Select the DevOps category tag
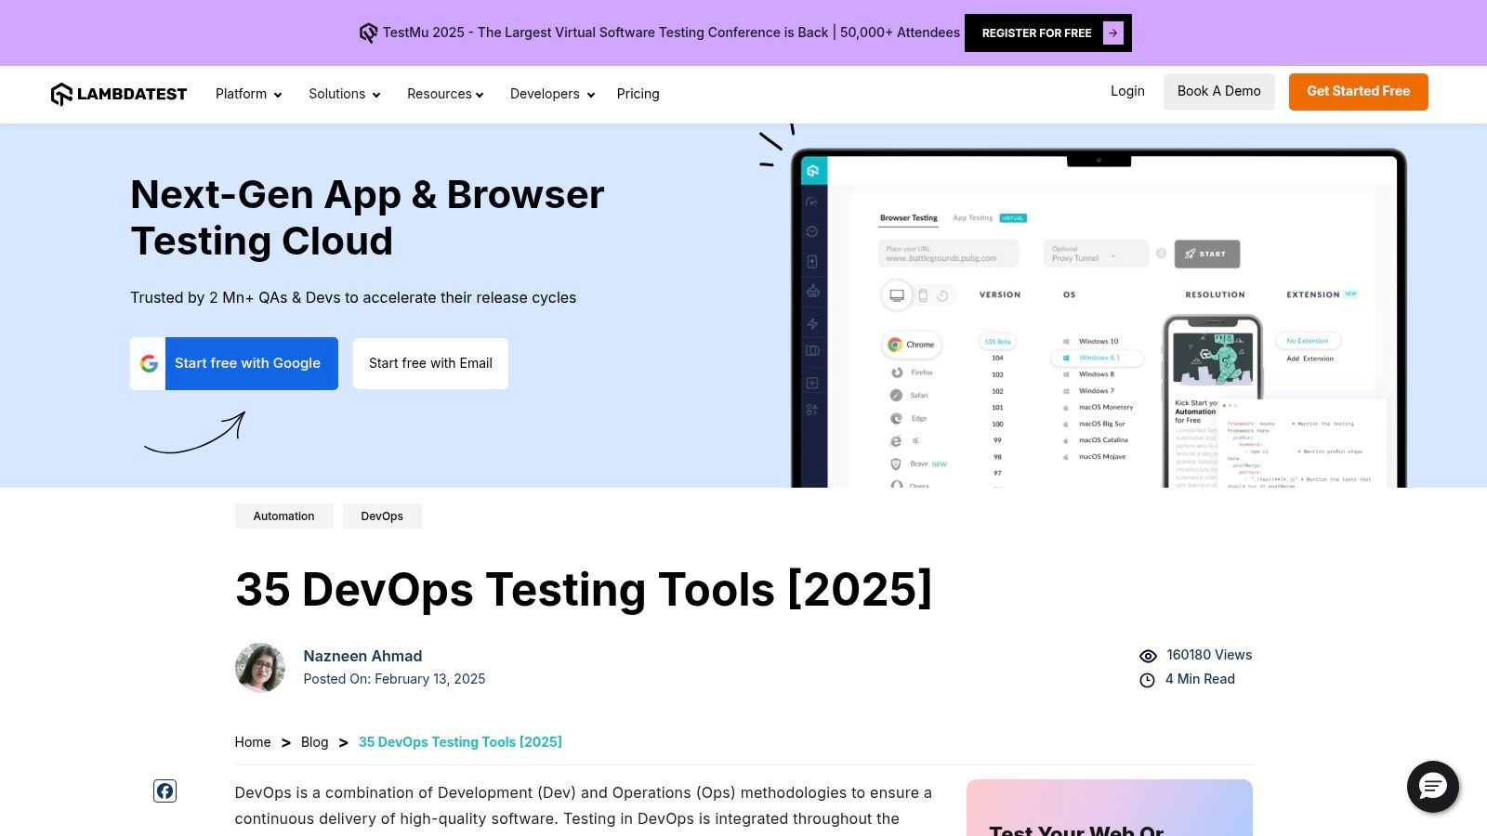Image resolution: width=1487 pixels, height=836 pixels. click(x=382, y=516)
